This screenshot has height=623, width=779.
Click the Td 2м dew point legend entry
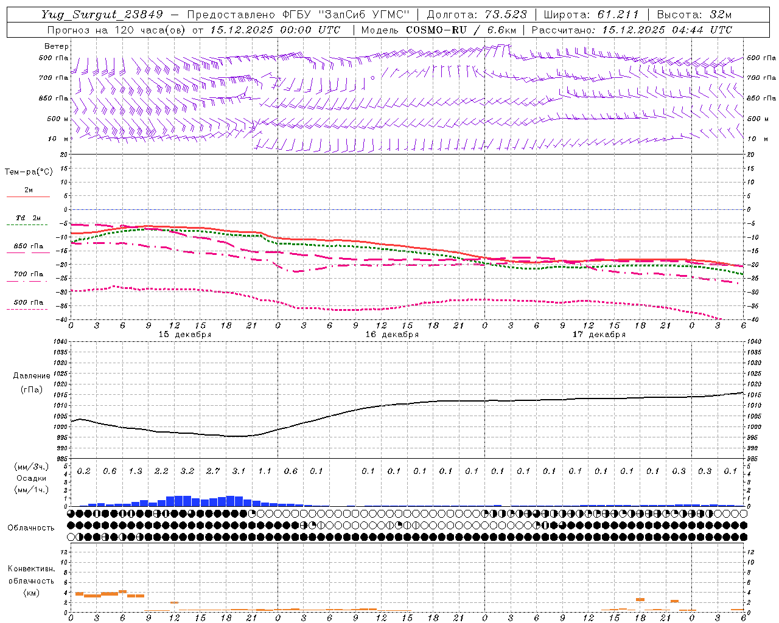point(28,218)
